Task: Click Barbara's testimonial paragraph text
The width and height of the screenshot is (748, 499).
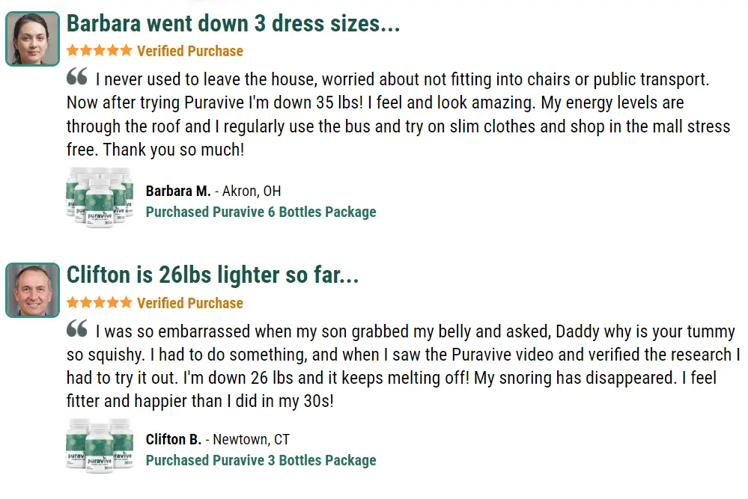Action: (x=398, y=114)
